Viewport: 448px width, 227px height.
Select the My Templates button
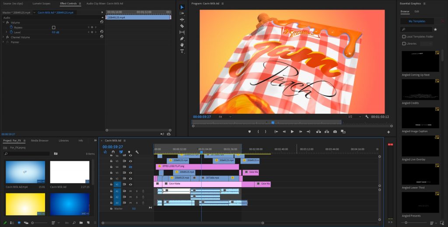click(417, 21)
